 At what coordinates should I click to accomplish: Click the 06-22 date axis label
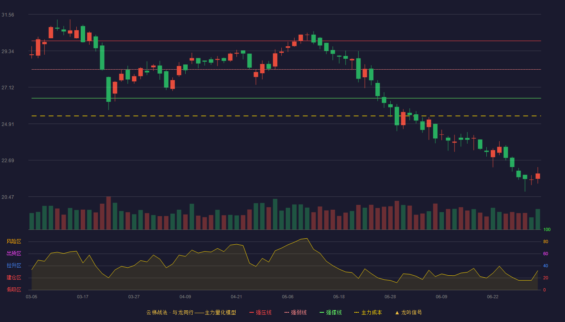(493, 297)
